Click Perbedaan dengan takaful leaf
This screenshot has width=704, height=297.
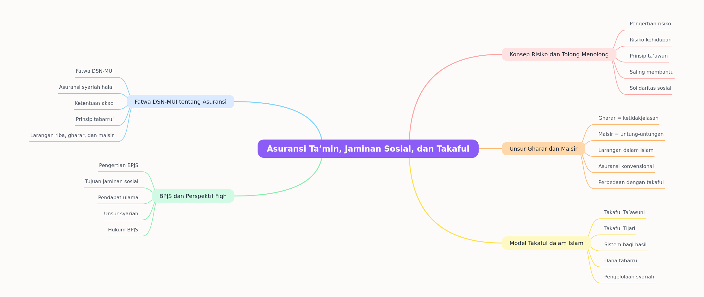pos(631,183)
